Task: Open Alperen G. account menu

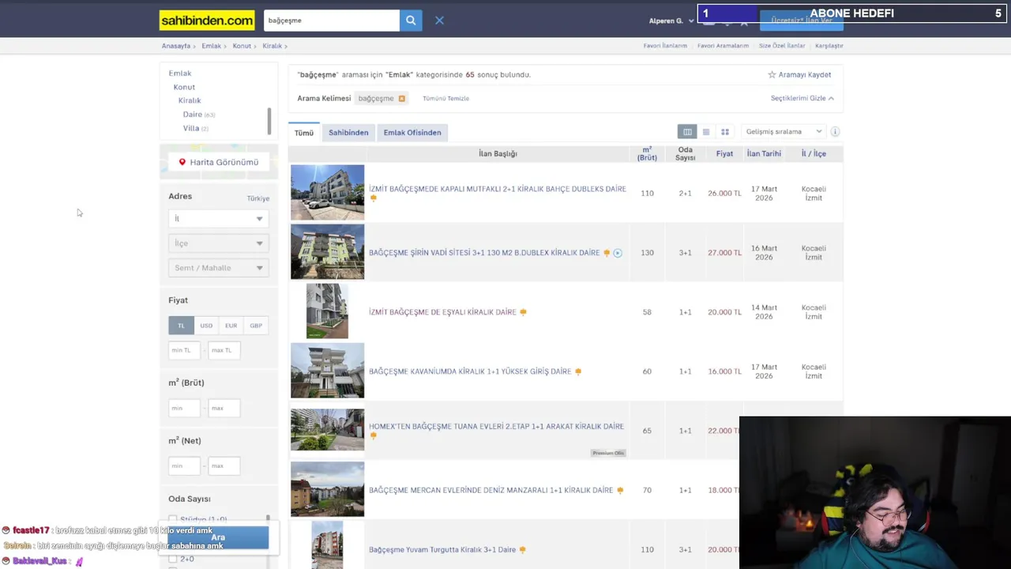Action: tap(671, 21)
